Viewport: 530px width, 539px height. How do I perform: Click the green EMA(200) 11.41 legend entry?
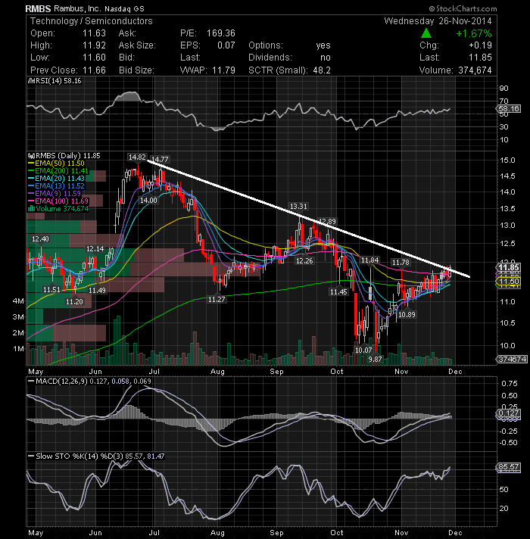pyautogui.click(x=58, y=171)
